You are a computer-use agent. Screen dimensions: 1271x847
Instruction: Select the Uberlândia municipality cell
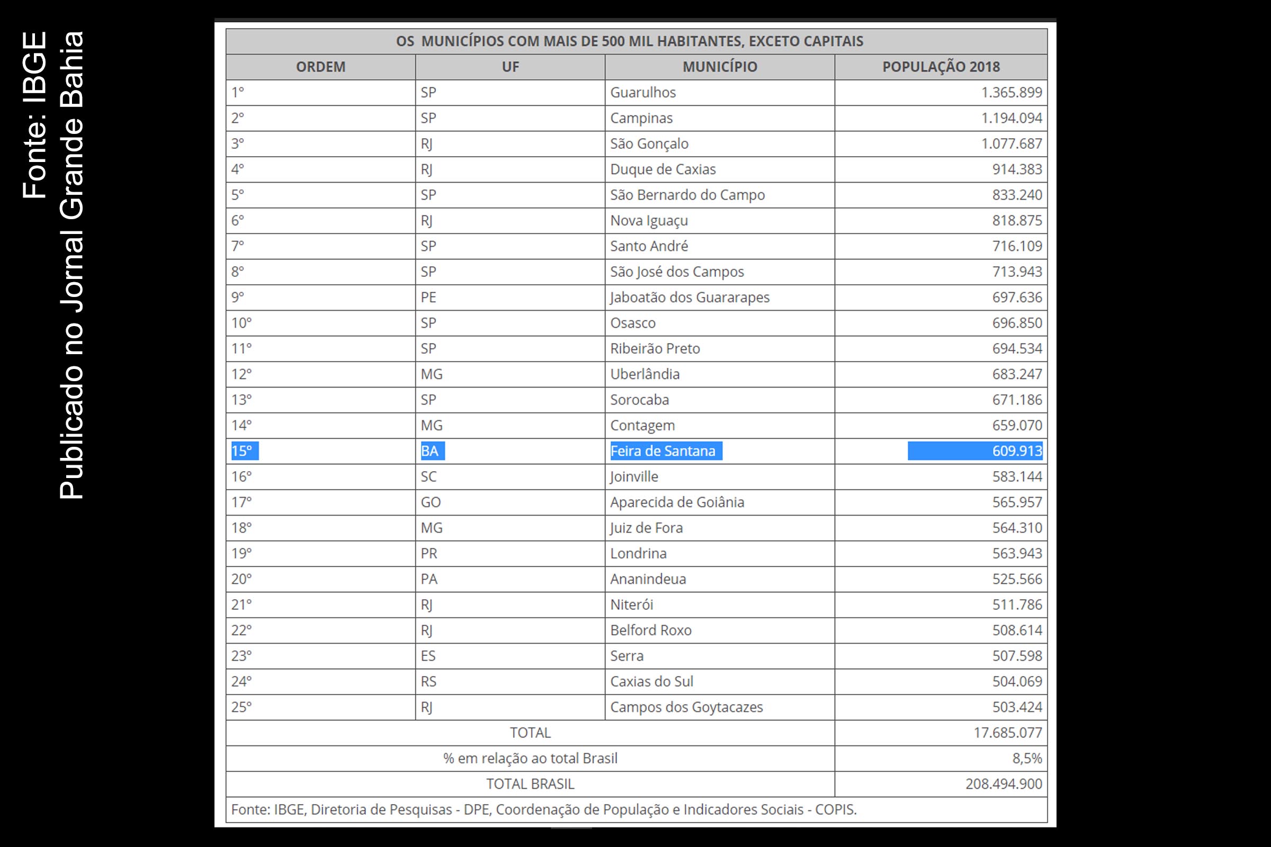coord(720,374)
